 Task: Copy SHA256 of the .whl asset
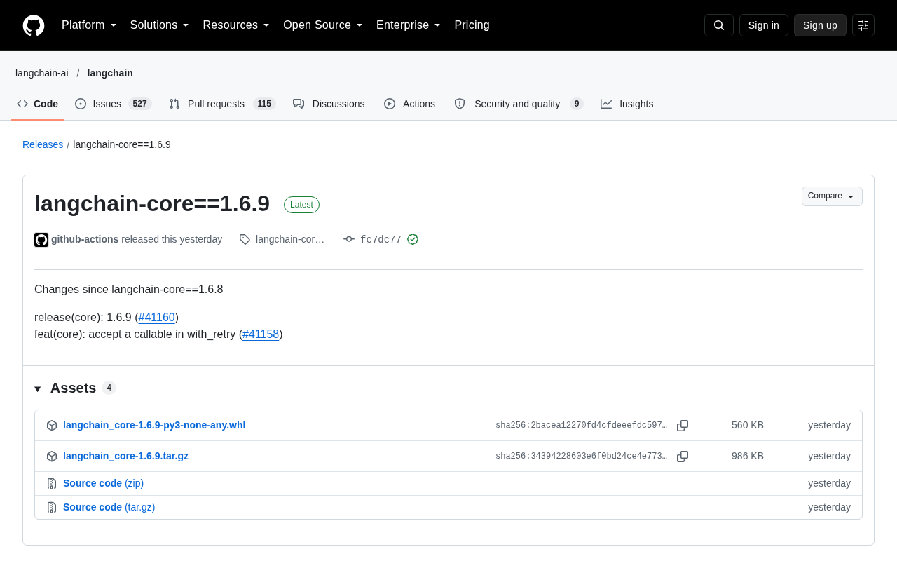(683, 426)
